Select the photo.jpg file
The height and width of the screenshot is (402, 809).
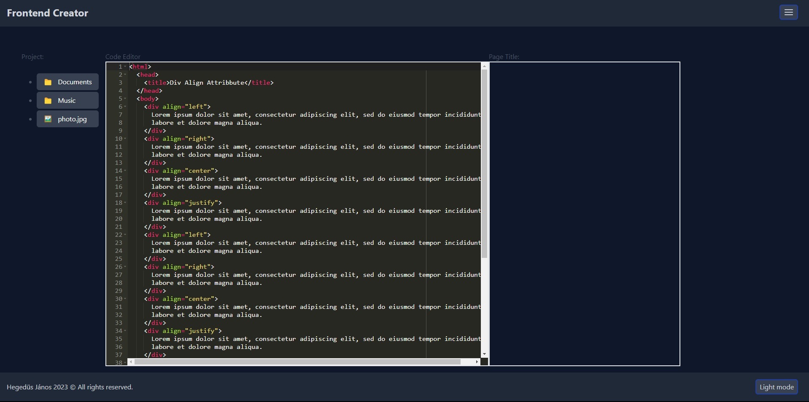pos(72,119)
